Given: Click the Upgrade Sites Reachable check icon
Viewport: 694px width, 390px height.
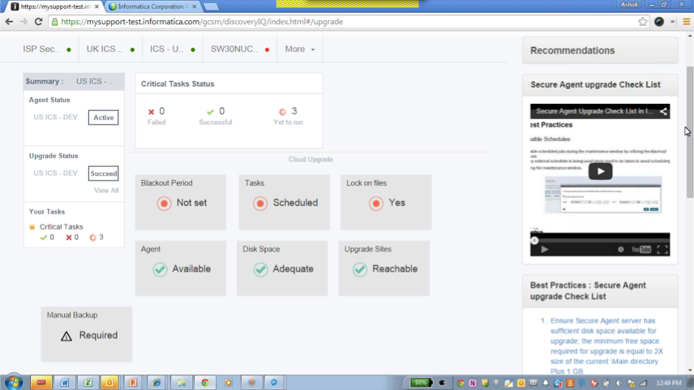Looking at the screenshot, I should (360, 269).
